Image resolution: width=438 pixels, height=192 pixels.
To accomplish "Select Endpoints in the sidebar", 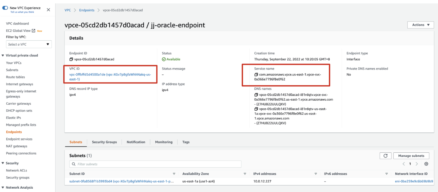I will (14, 132).
